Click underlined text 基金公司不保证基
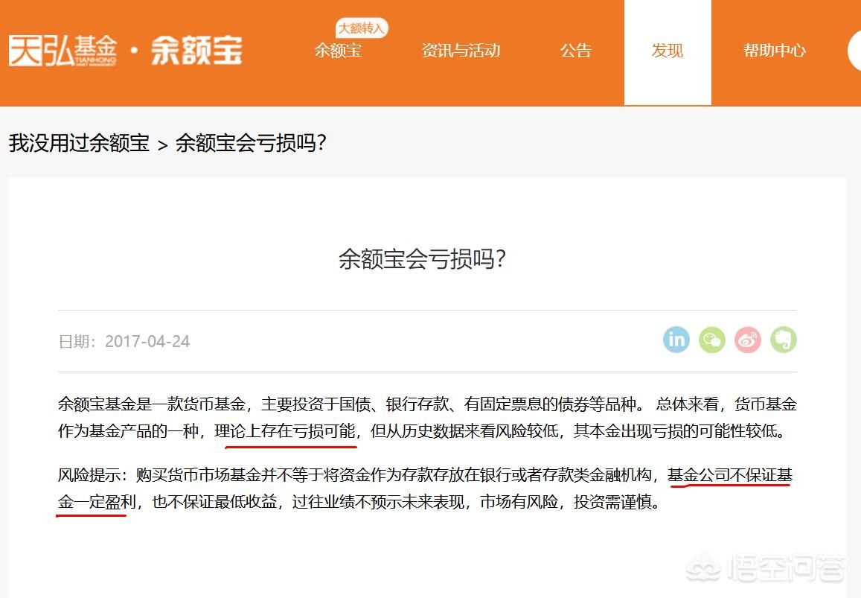The width and height of the screenshot is (861, 598). (730, 475)
